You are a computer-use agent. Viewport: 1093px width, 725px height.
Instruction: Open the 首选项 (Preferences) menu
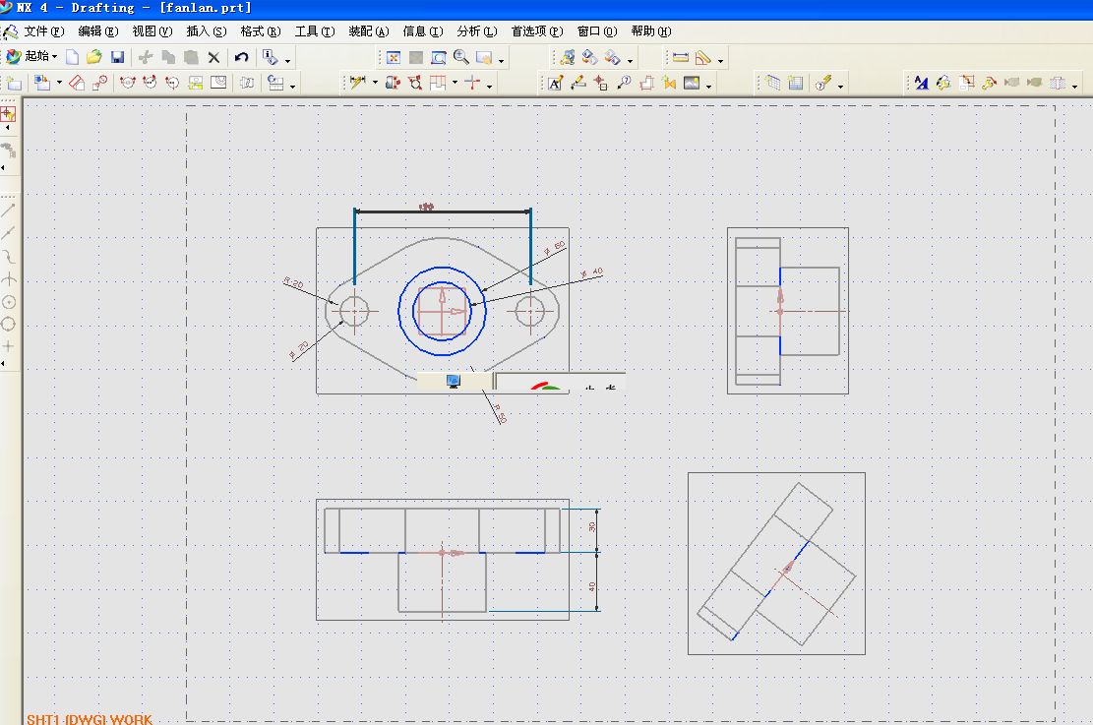click(x=537, y=31)
